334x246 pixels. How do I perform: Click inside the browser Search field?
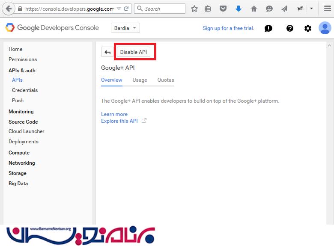(x=164, y=9)
